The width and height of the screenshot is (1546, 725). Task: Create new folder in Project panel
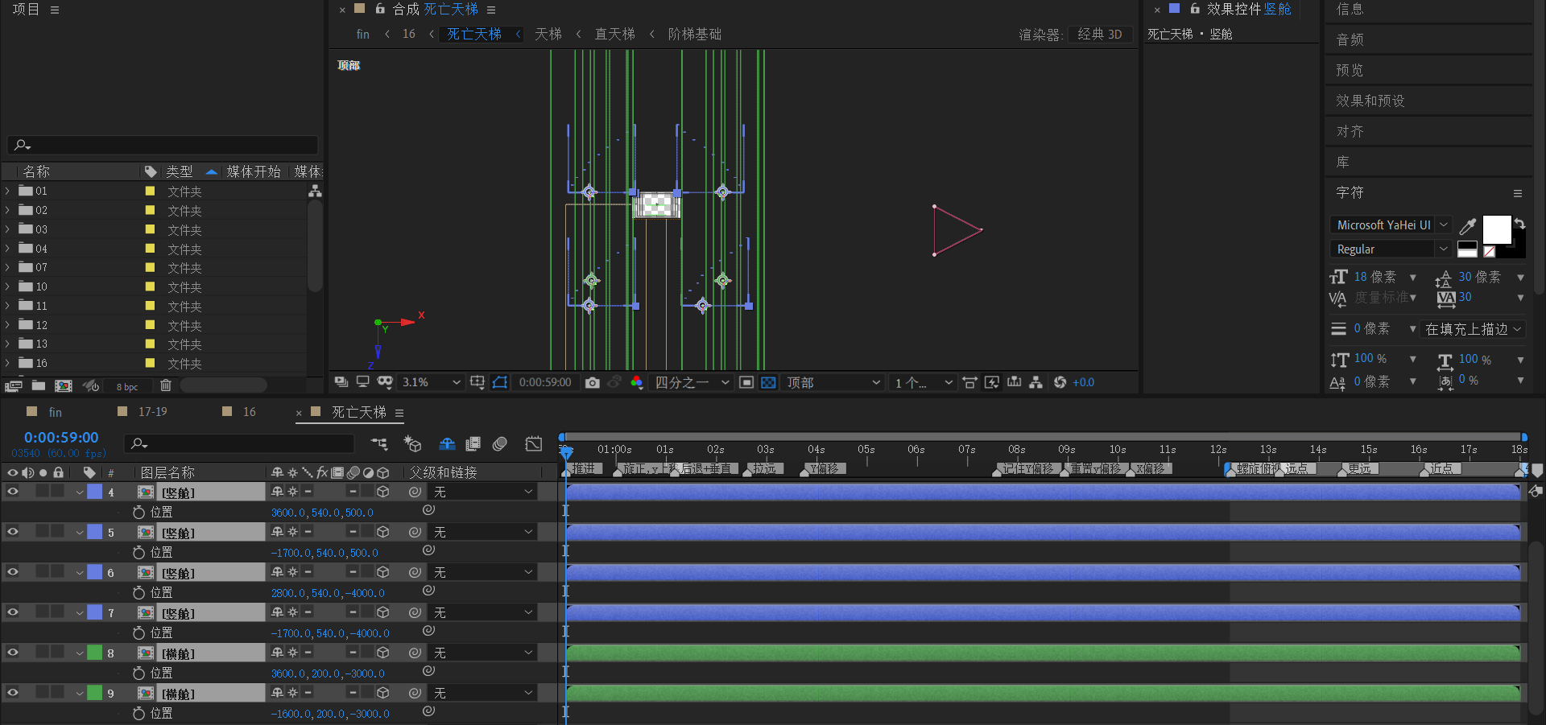[38, 386]
